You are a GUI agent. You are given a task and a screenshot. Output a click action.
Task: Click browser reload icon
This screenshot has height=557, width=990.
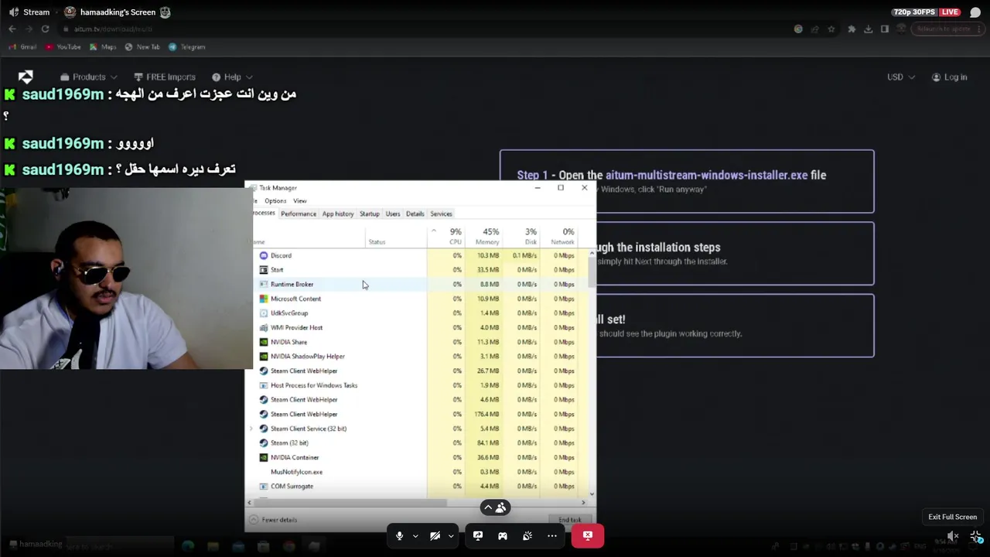click(46, 29)
